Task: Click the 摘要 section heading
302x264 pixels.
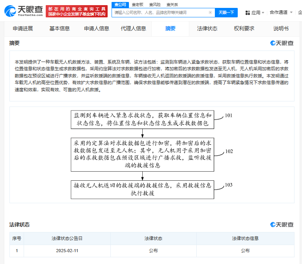Action: [x=15, y=43]
